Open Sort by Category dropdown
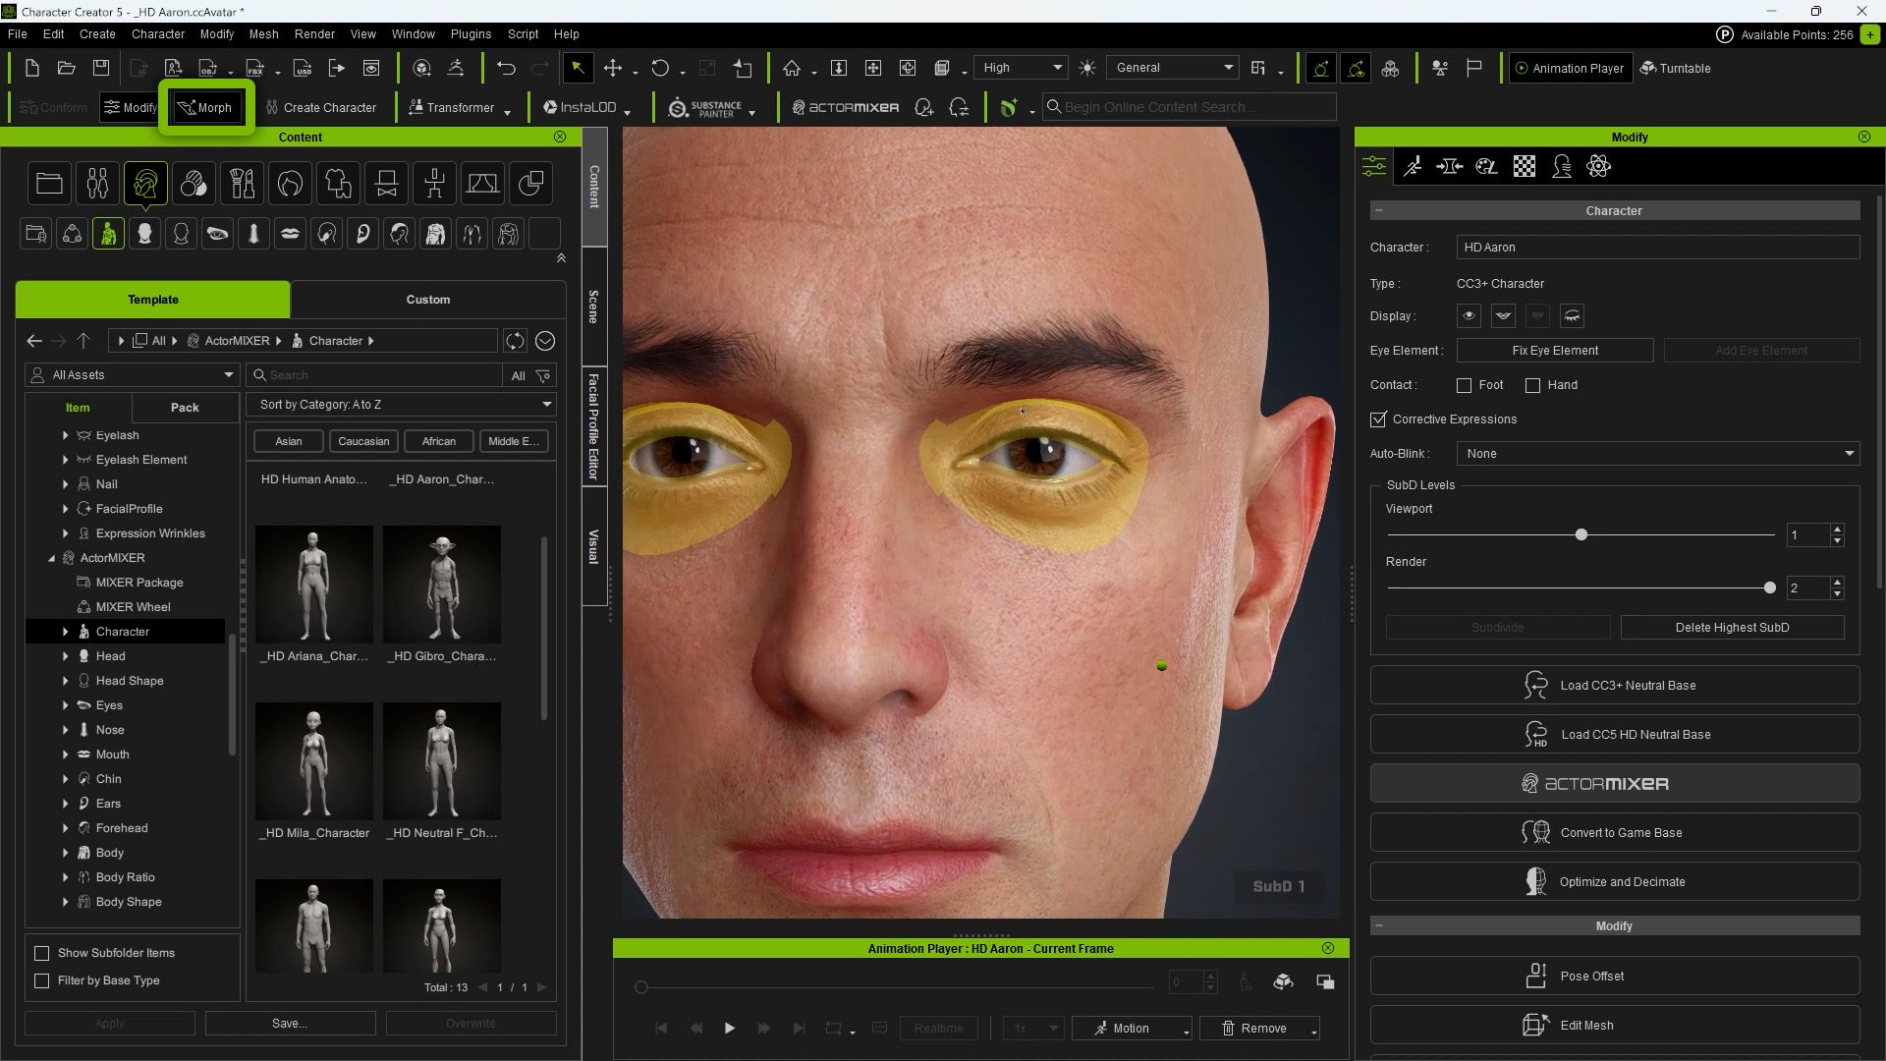Screen dimensions: 1886x1061 click(402, 404)
